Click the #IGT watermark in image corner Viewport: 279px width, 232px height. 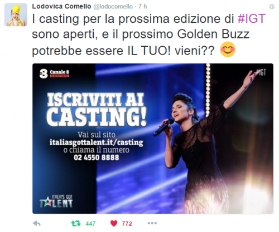(x=261, y=72)
